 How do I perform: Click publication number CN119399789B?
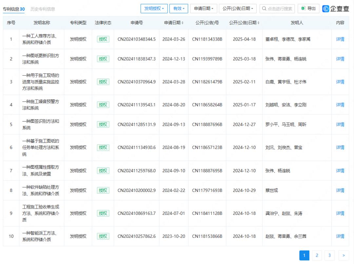pyautogui.click(x=207, y=59)
